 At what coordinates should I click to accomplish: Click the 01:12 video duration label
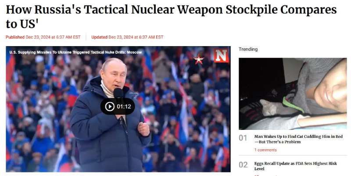(x=124, y=107)
